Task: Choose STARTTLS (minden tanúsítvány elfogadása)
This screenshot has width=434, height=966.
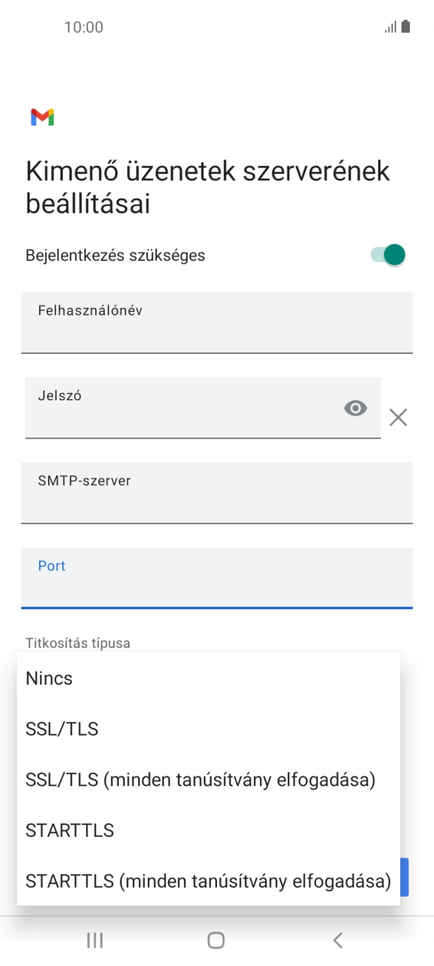Action: click(208, 881)
